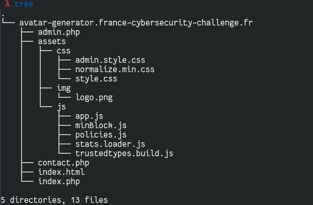Image resolution: width=313 pixels, height=205 pixels.
Task: Click the css directory name
Action: tap(64, 51)
